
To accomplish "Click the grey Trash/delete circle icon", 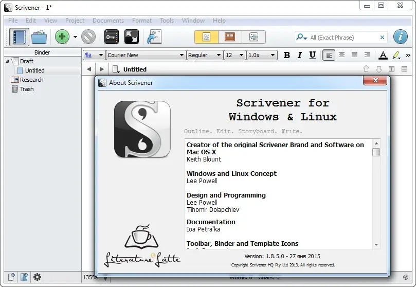I will (88, 37).
